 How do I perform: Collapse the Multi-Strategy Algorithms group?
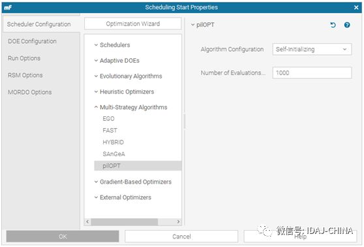[x=96, y=107]
